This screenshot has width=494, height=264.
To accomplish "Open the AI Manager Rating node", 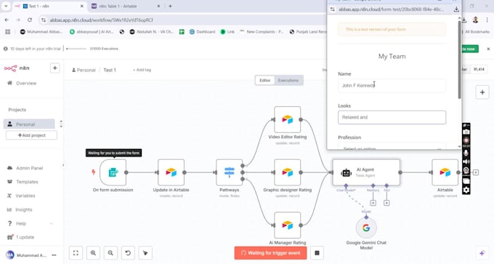I will click(x=288, y=225).
